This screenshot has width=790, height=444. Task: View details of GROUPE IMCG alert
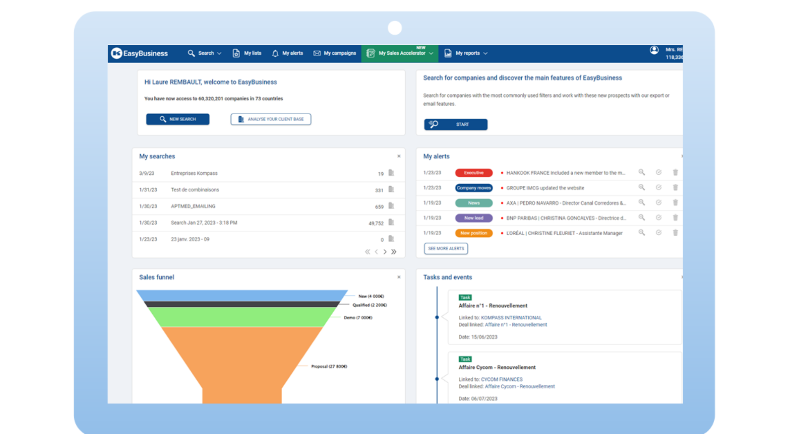(x=641, y=187)
